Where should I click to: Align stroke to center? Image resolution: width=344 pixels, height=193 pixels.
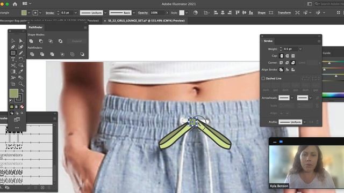[281, 70]
